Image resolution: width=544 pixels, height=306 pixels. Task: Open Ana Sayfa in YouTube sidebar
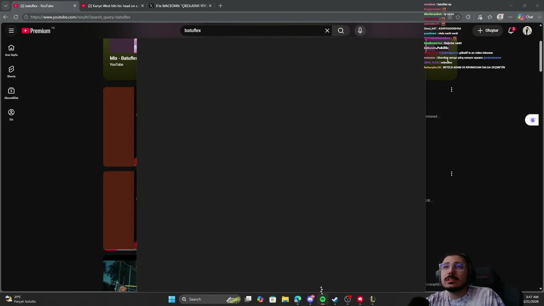[11, 50]
